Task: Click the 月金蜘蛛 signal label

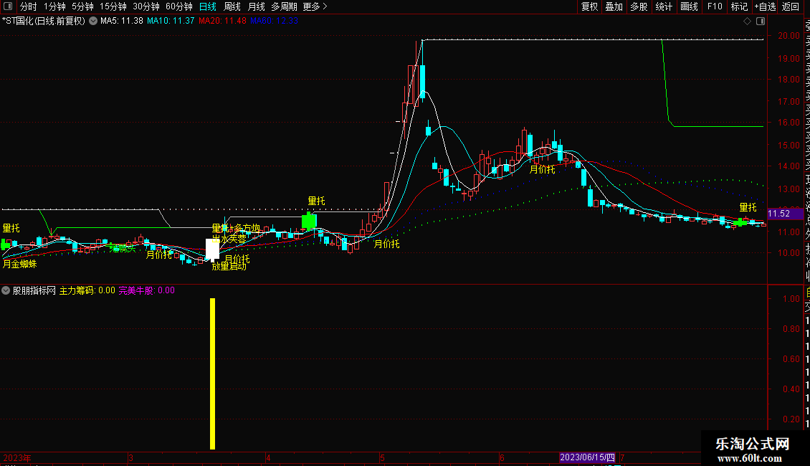Action: coord(19,264)
